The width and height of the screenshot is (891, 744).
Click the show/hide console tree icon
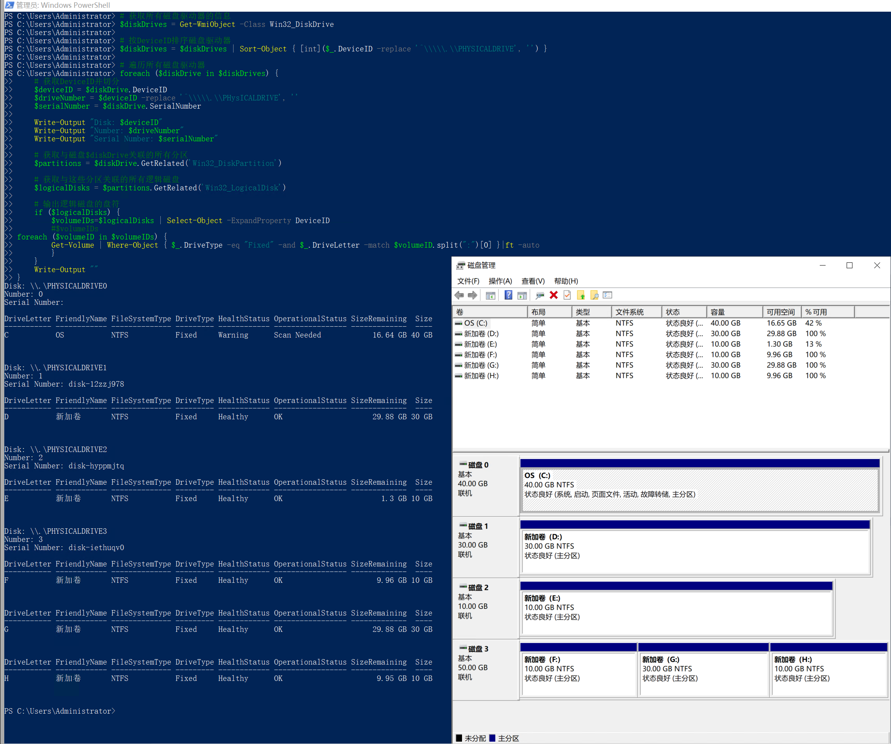490,295
